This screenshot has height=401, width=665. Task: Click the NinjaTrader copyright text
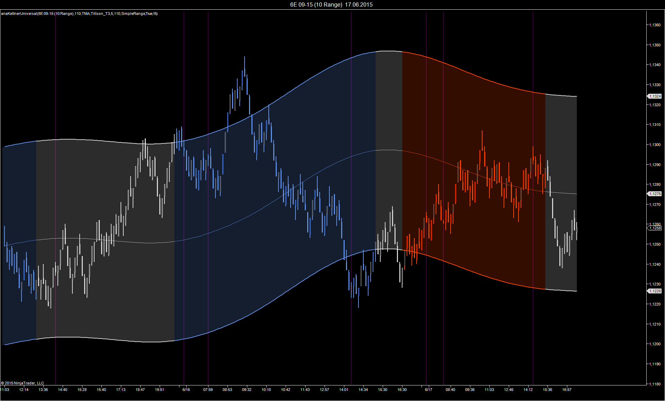[x=23, y=383]
